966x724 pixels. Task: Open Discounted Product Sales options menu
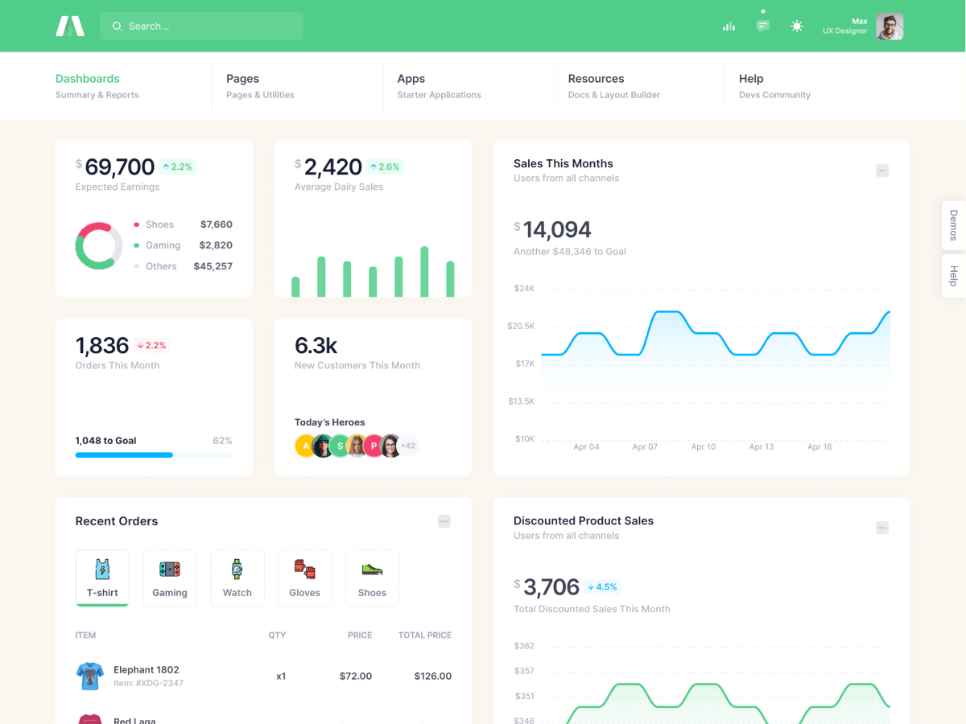[882, 528]
